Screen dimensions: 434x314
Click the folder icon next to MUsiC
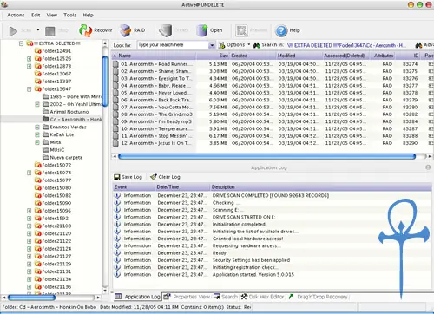point(46,149)
